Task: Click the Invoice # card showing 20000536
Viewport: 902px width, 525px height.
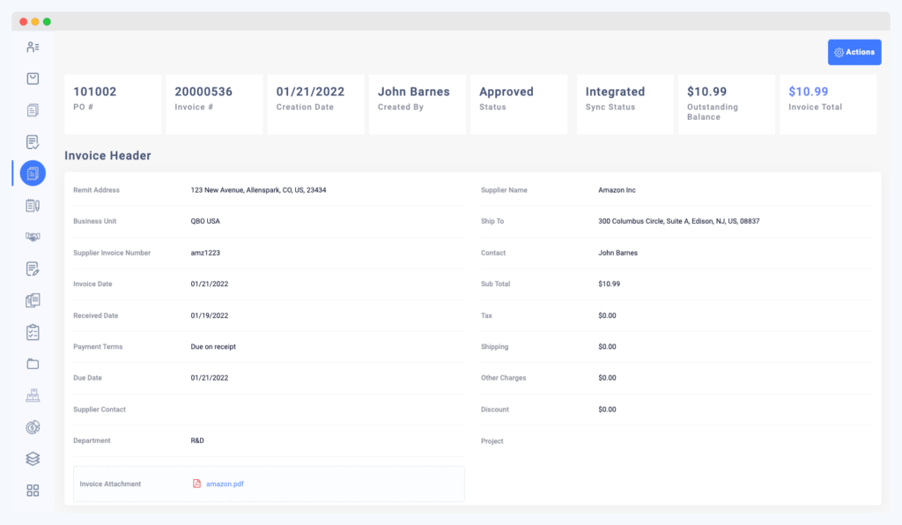Action: click(213, 103)
